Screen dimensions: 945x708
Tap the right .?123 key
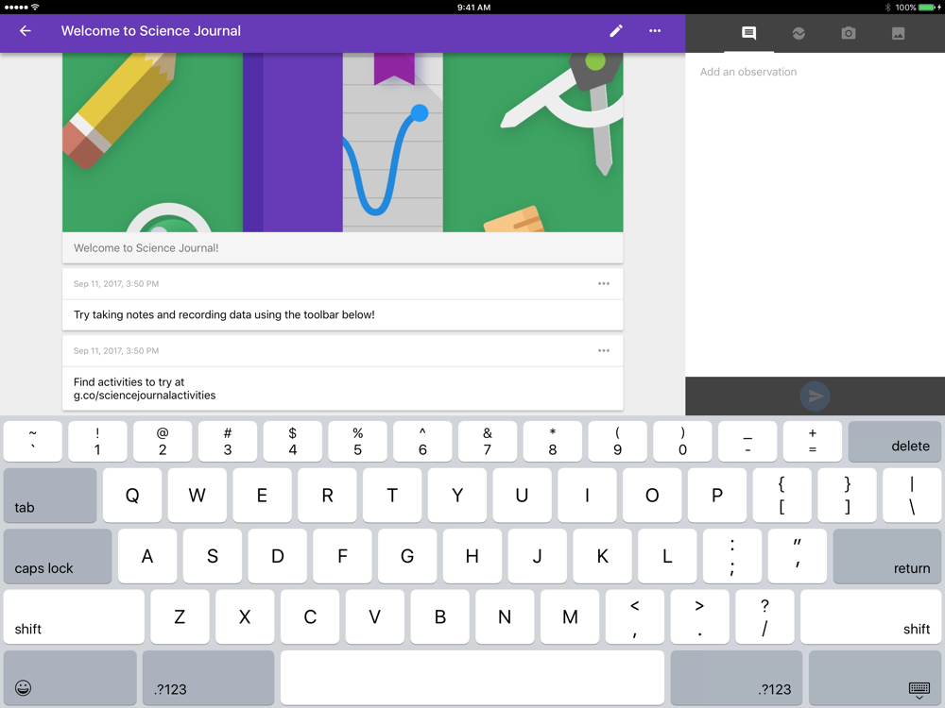click(x=736, y=677)
